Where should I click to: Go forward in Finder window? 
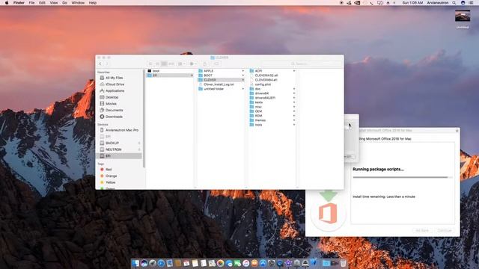106,64
